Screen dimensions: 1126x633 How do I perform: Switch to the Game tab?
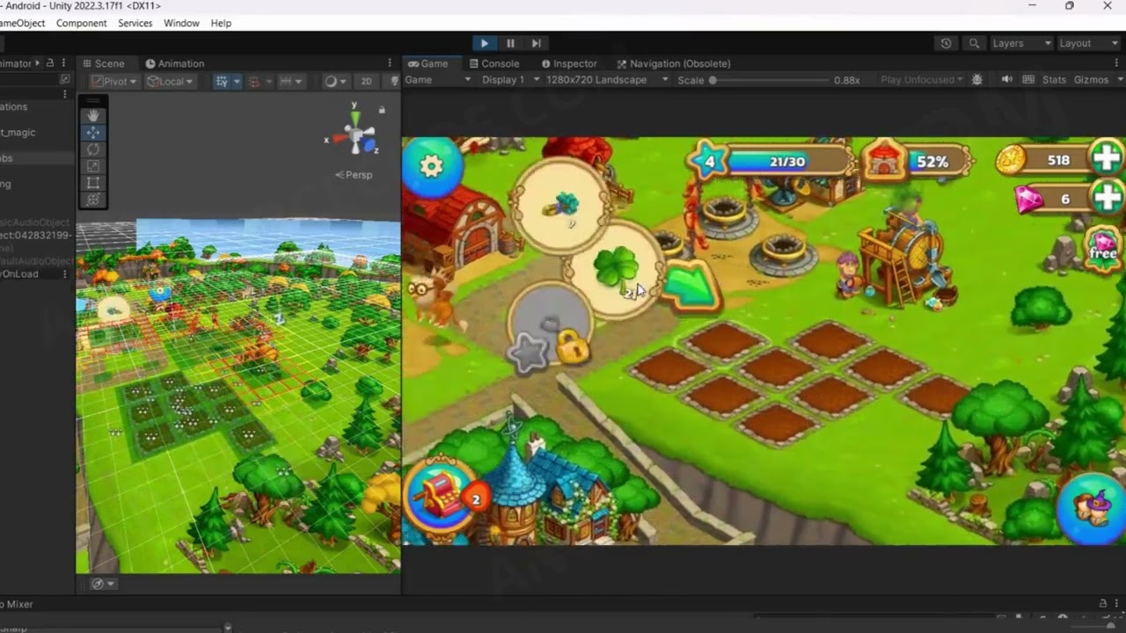[x=428, y=63]
